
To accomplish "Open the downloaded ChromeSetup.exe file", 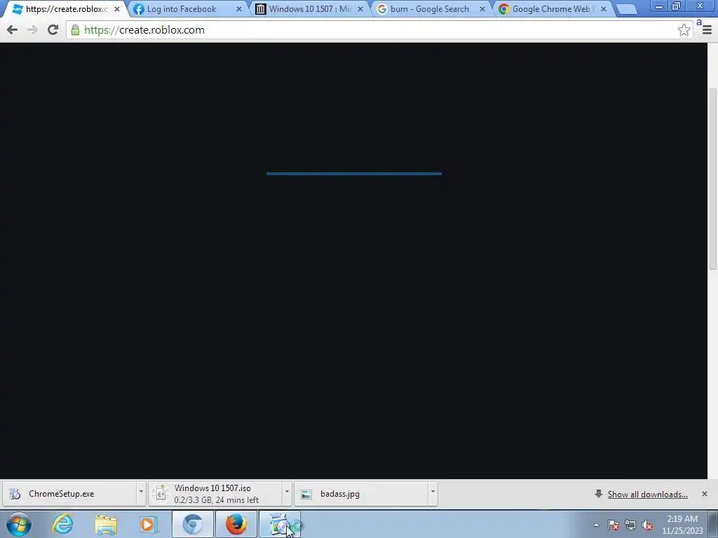I will pyautogui.click(x=69, y=494).
